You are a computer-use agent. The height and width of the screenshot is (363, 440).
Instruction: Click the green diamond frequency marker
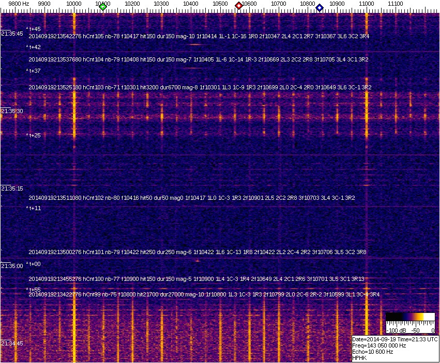103,7
